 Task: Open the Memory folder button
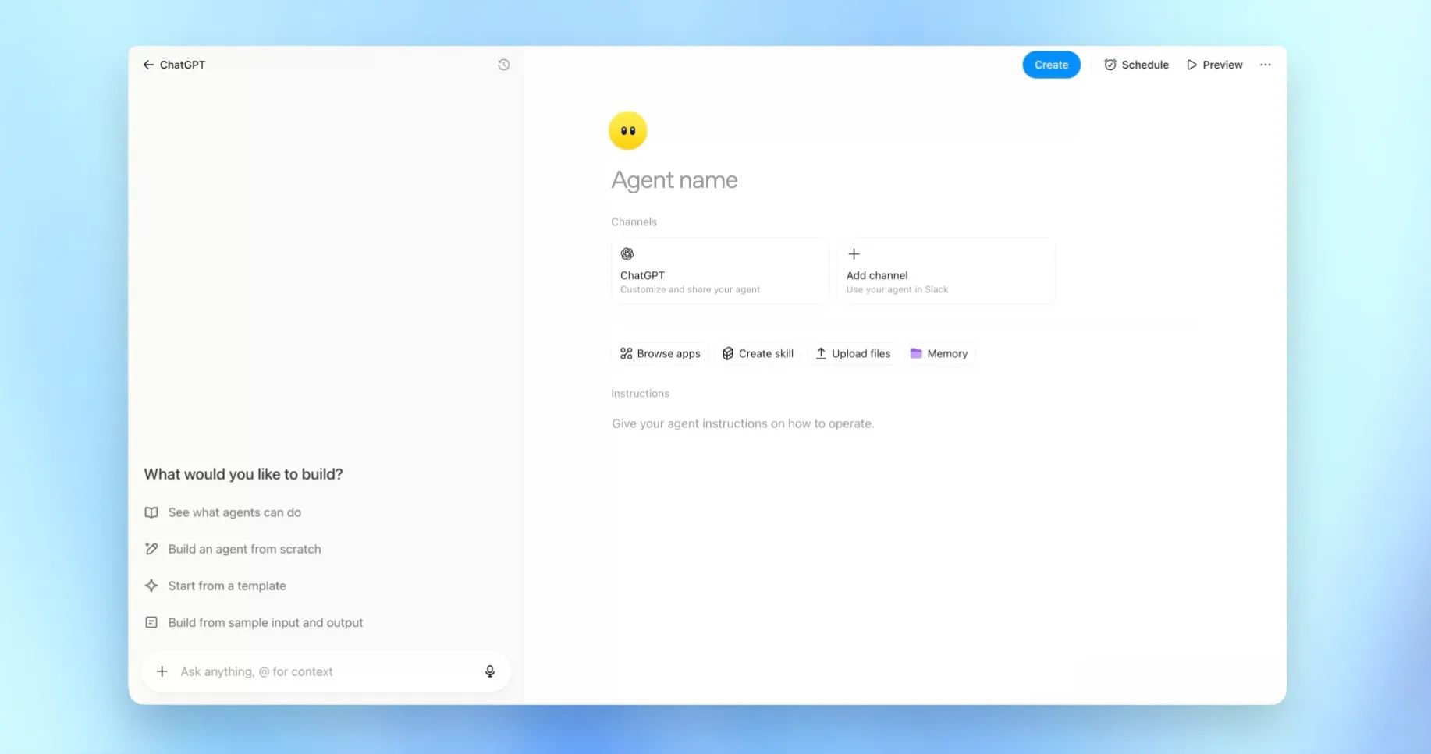tap(939, 353)
